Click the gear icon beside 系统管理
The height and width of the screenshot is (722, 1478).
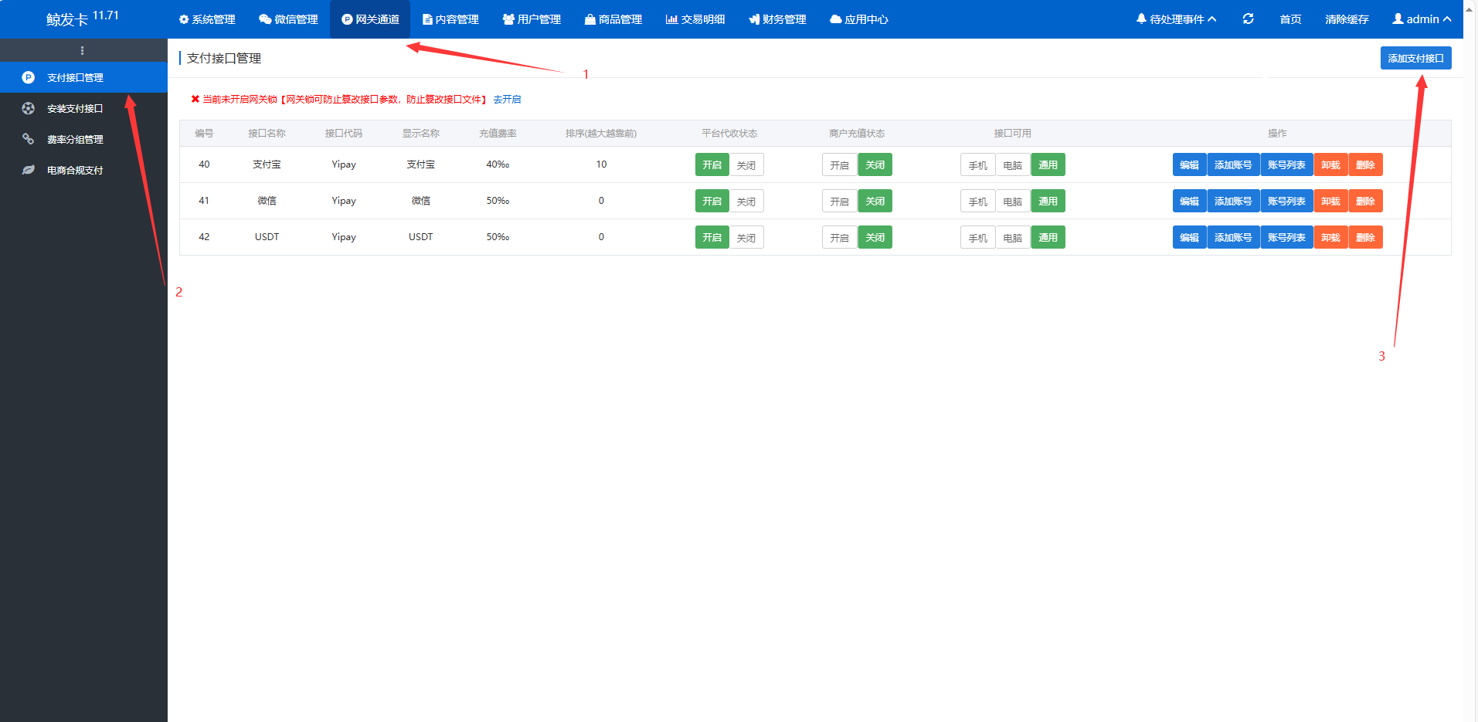(x=184, y=19)
